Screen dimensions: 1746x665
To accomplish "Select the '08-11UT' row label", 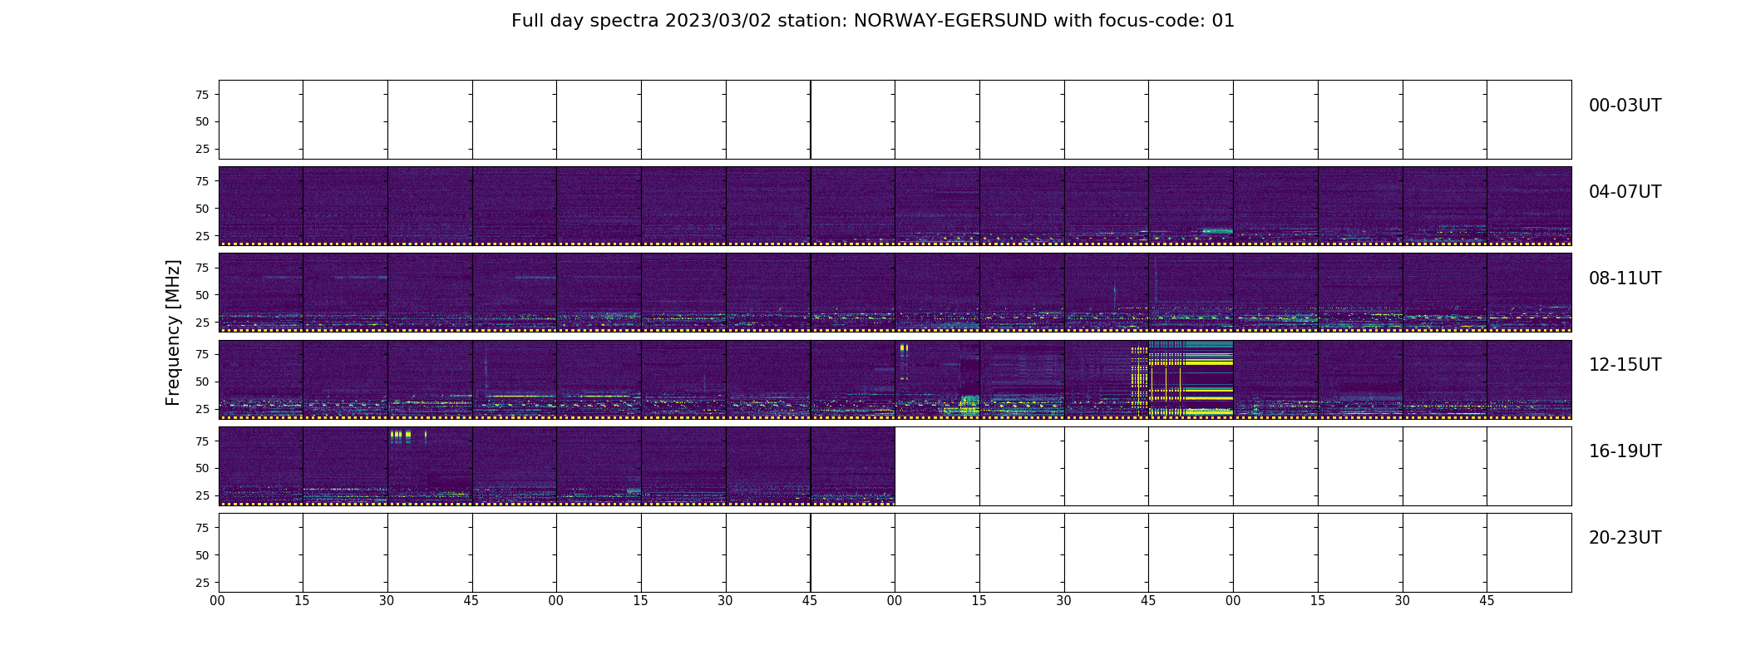I will point(1625,278).
